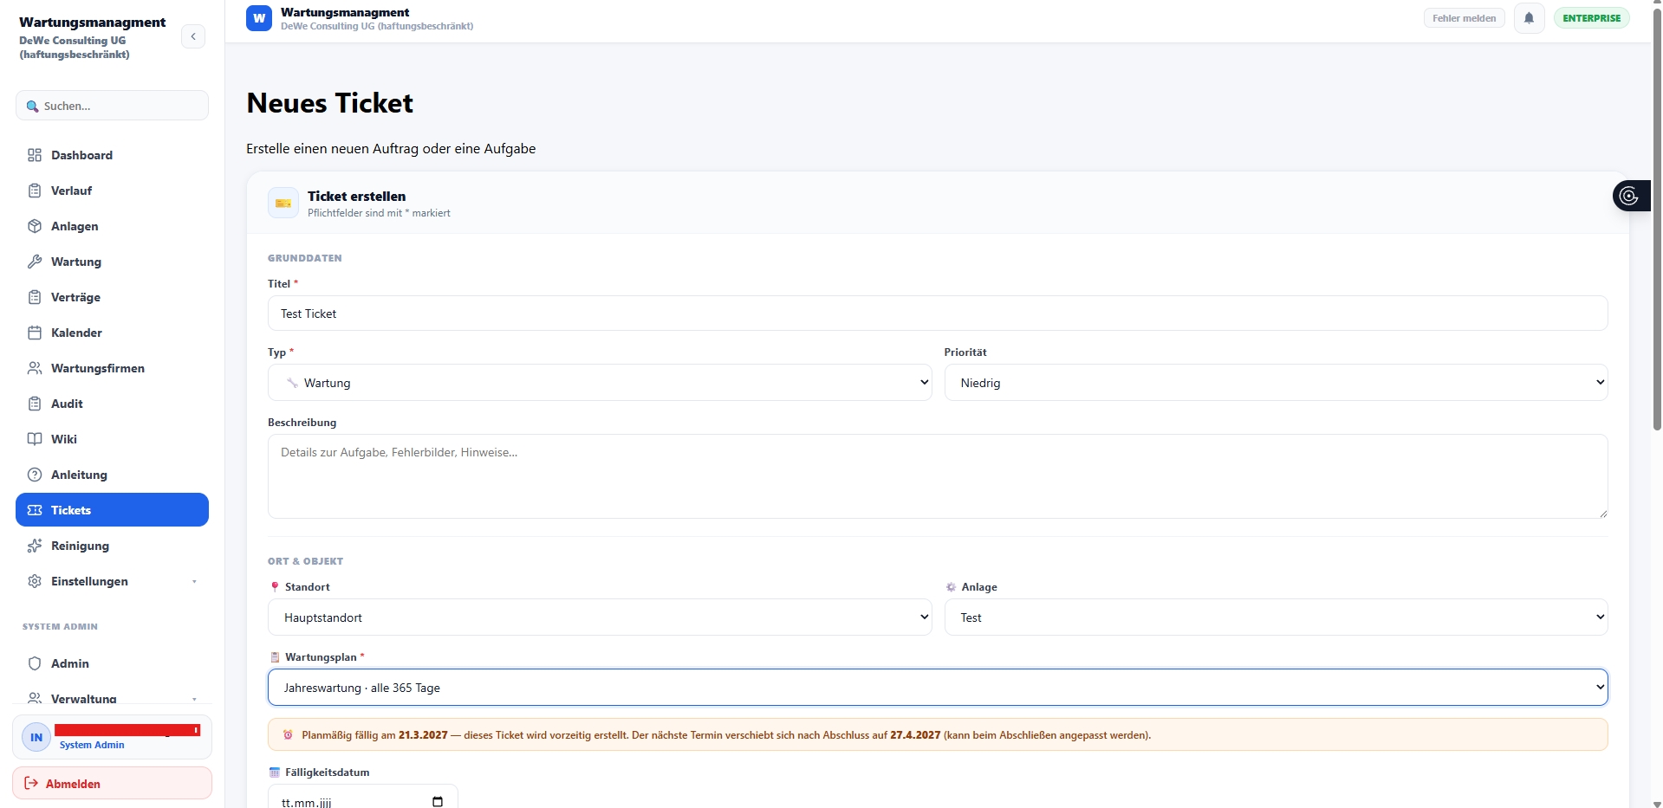Select the Wartungsfirmen people icon
The image size is (1663, 808).
point(35,368)
